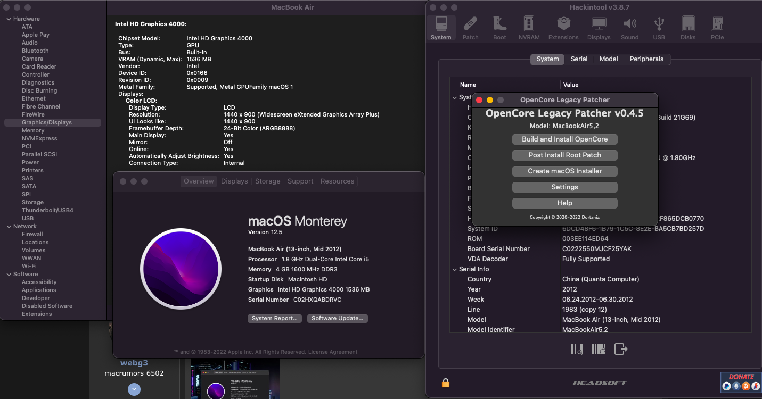Click the barcode with Apple logo icon
The width and height of the screenshot is (762, 399).
click(599, 349)
